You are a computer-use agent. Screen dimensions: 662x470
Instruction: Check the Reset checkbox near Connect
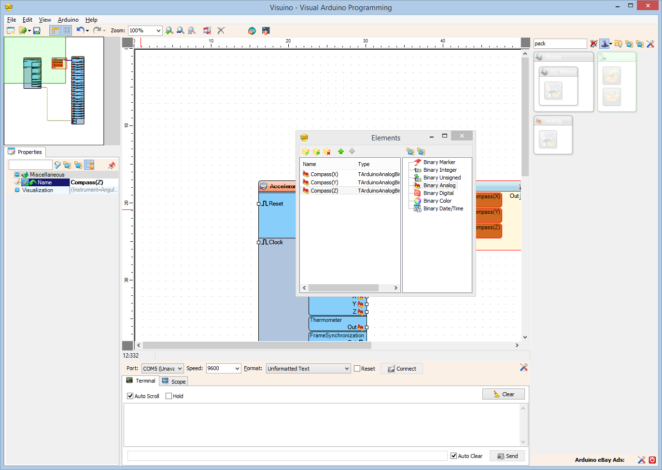(357, 369)
